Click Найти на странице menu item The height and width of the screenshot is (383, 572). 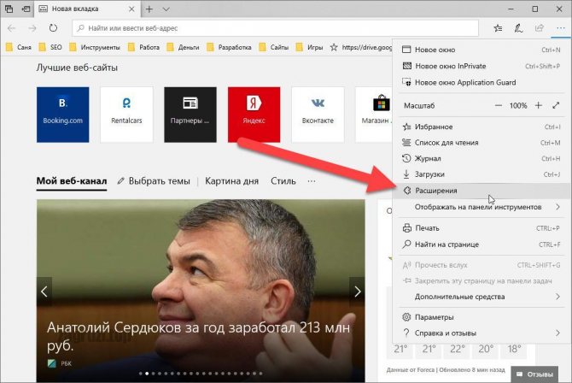coord(482,245)
